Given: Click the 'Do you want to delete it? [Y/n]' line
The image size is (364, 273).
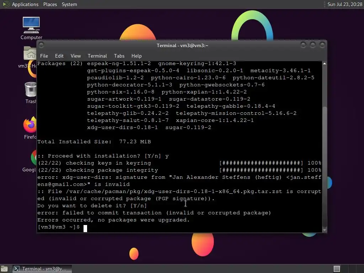Looking at the screenshot, I should click(x=92, y=206).
